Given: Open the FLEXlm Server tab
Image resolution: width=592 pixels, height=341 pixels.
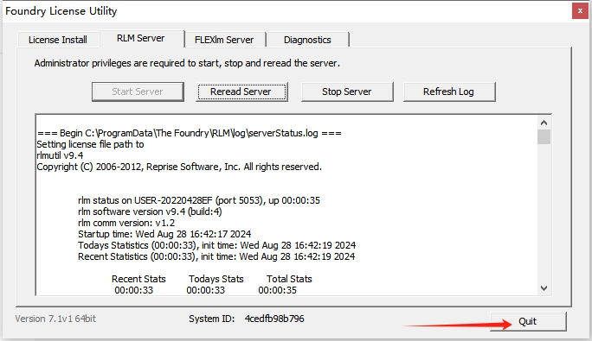Looking at the screenshot, I should tap(224, 40).
